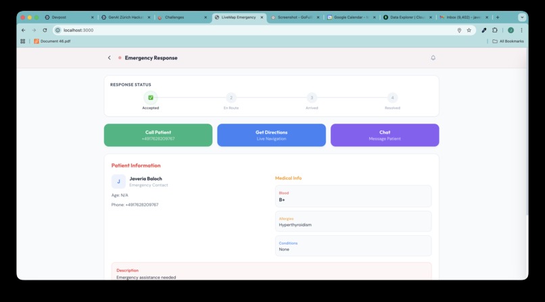
Task: Click the patient name Javeria Baloch
Action: click(145, 178)
